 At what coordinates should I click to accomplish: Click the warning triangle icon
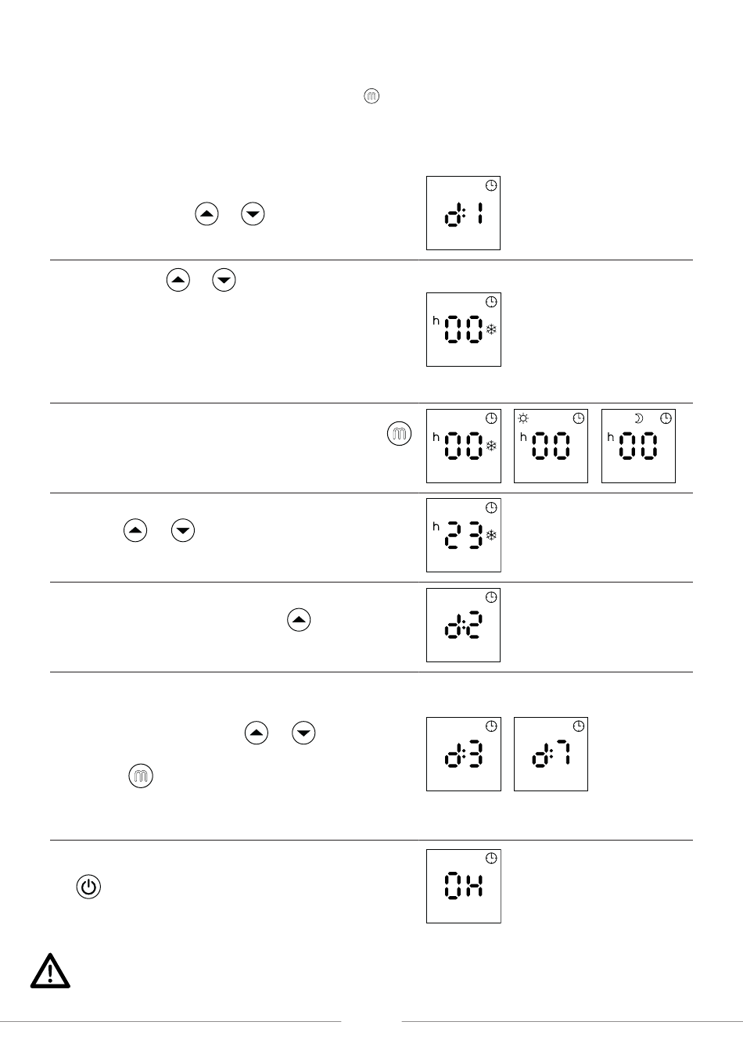(x=50, y=970)
